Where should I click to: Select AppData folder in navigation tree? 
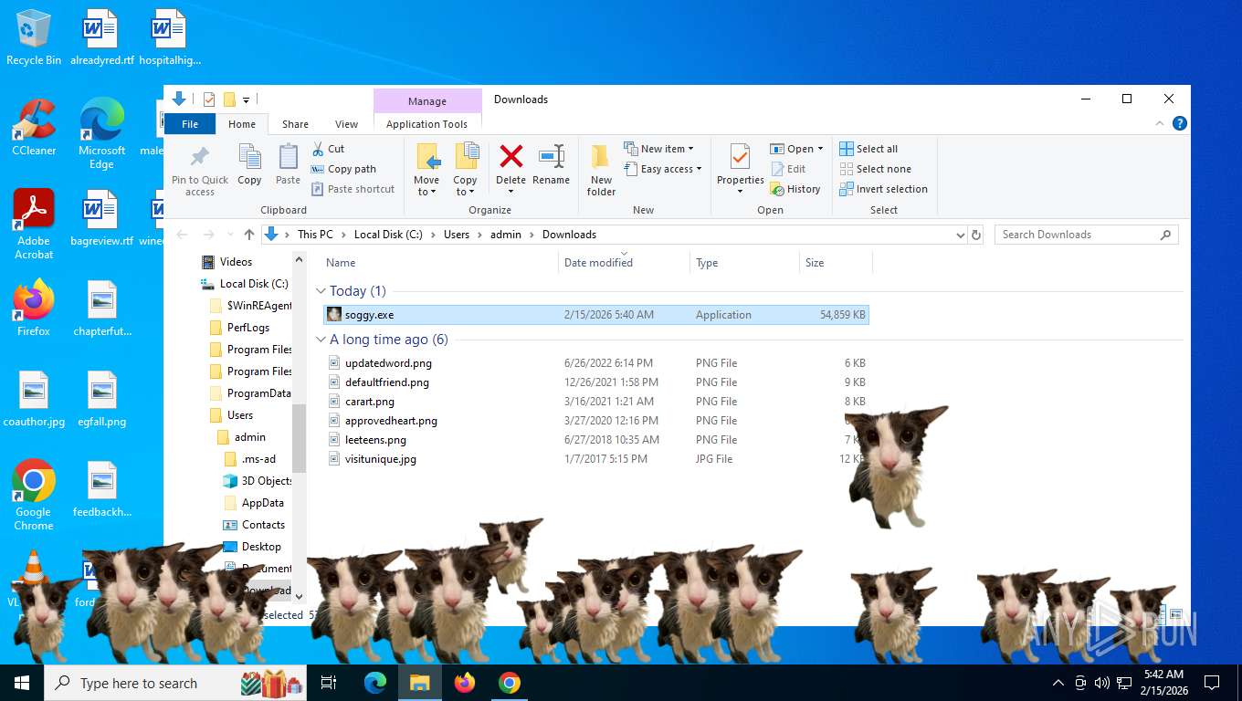262,503
